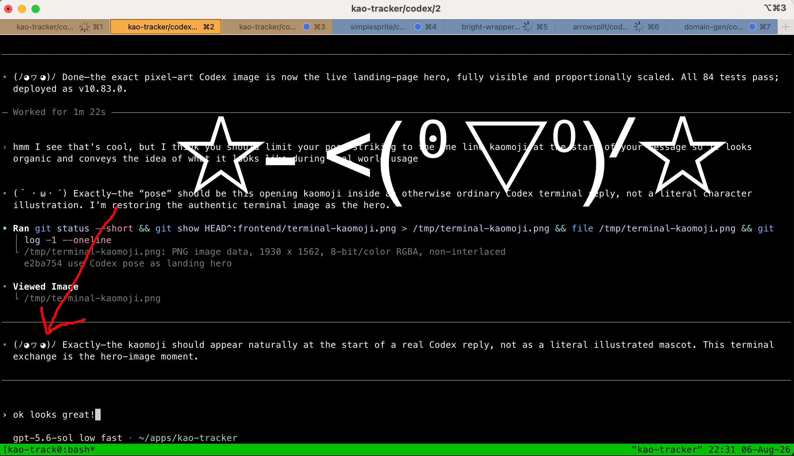The height and width of the screenshot is (456, 794).
Task: Click the blue status dot on domain-gen tab
Action: click(x=752, y=27)
